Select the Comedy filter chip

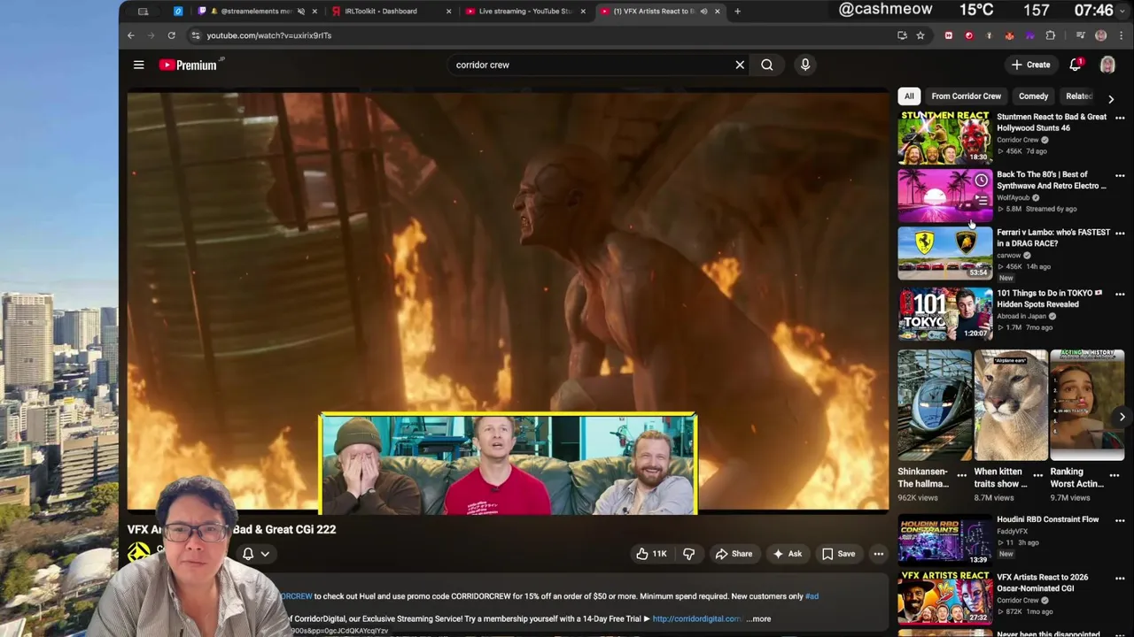click(1033, 96)
